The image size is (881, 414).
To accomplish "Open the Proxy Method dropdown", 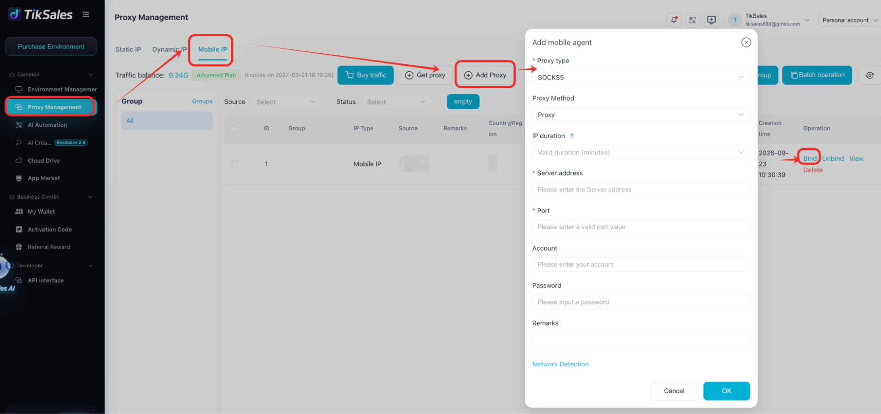I will coord(641,115).
